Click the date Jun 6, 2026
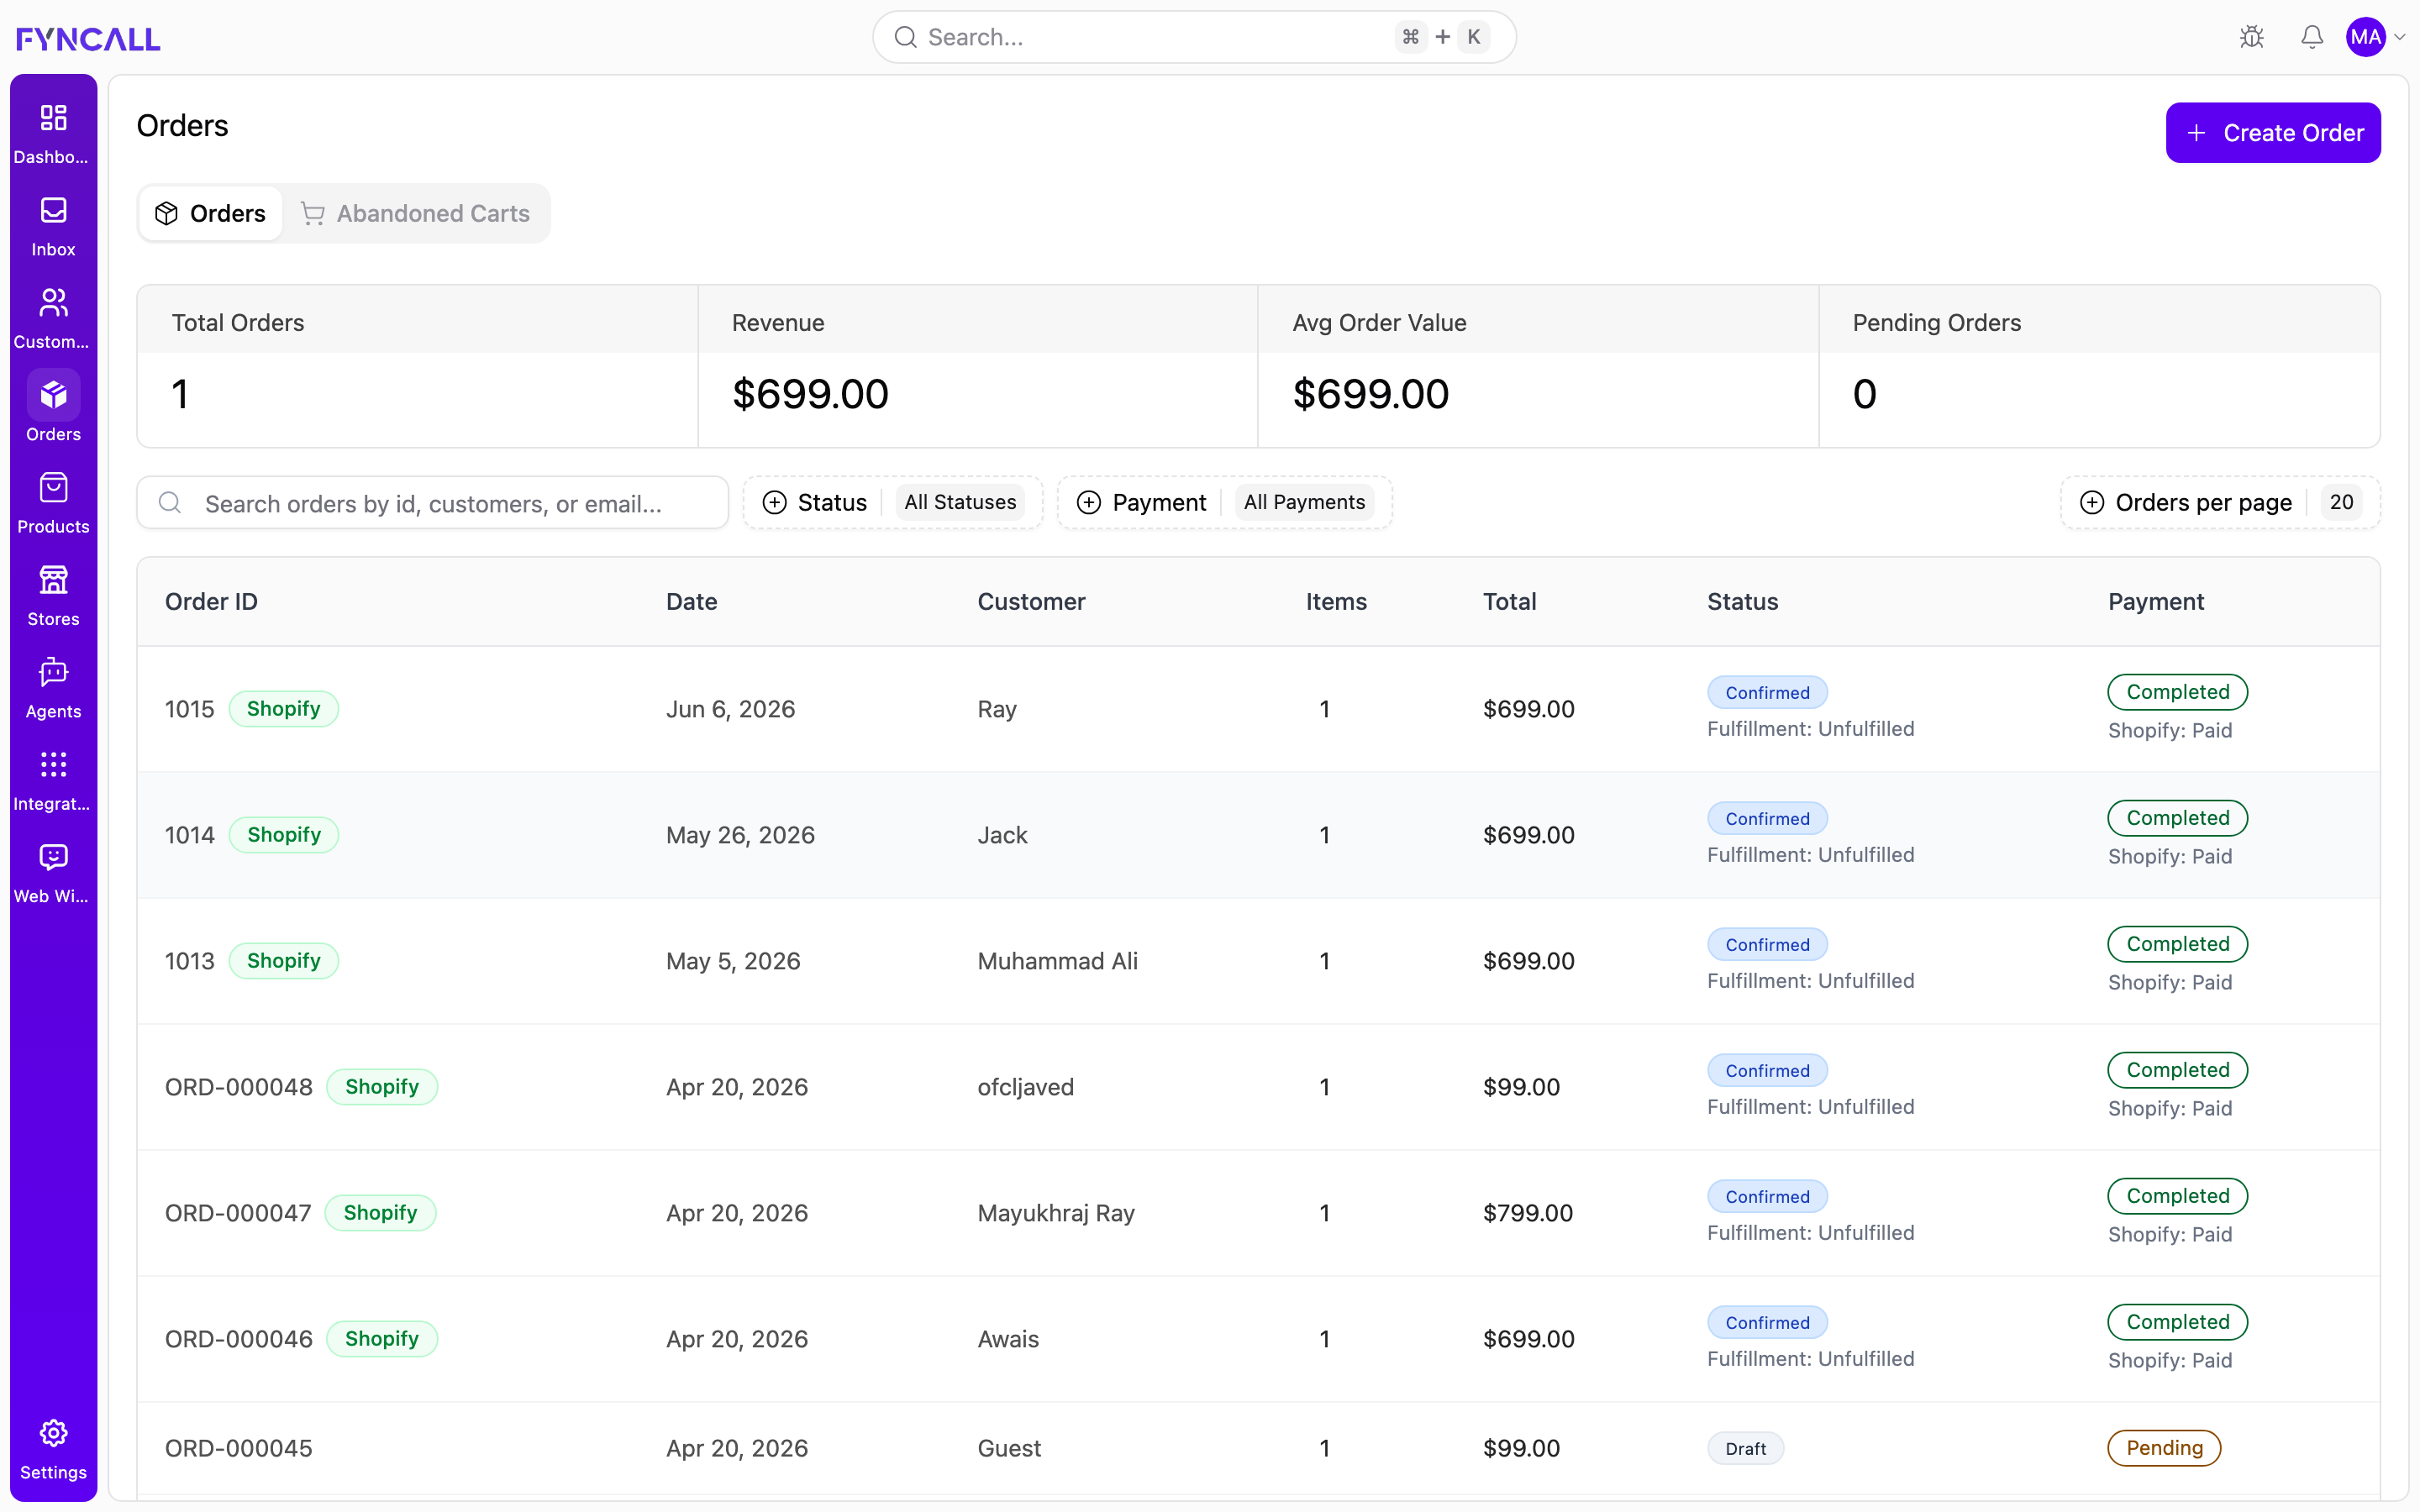The height and width of the screenshot is (1512, 2420). (730, 709)
